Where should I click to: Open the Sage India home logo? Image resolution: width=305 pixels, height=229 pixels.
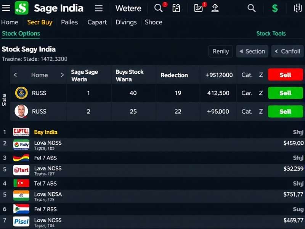[21, 8]
